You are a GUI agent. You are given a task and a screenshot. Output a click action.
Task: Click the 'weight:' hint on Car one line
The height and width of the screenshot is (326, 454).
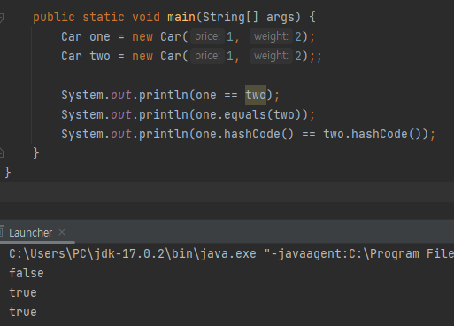[271, 36]
